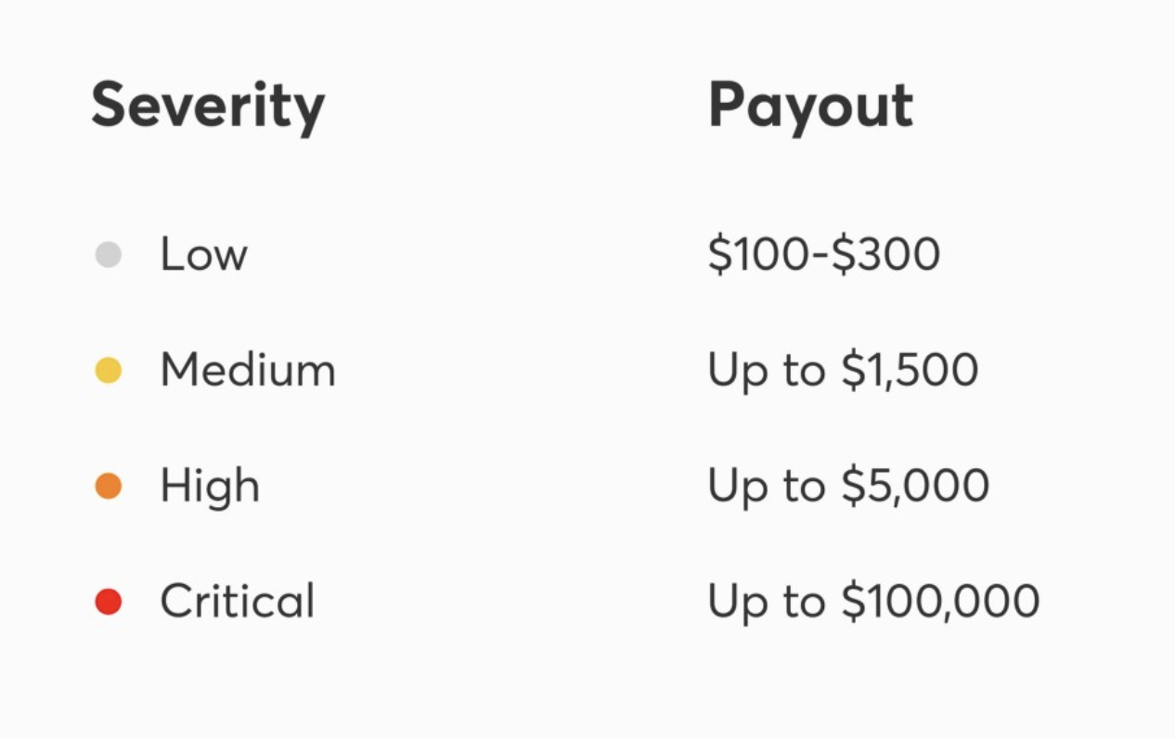Click the gray Low severity dot

click(109, 255)
